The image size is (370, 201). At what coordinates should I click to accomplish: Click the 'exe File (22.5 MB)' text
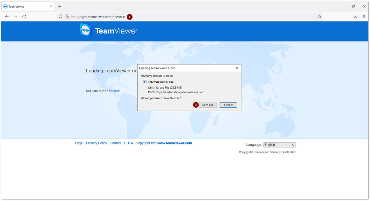171,88
